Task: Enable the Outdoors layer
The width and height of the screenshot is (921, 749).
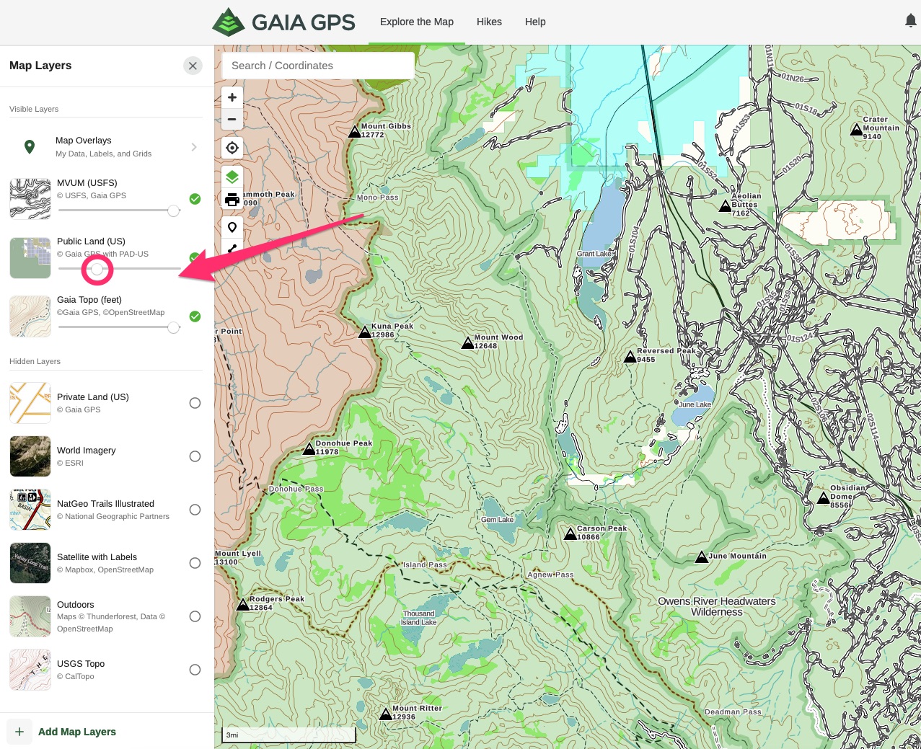Action: [x=195, y=616]
